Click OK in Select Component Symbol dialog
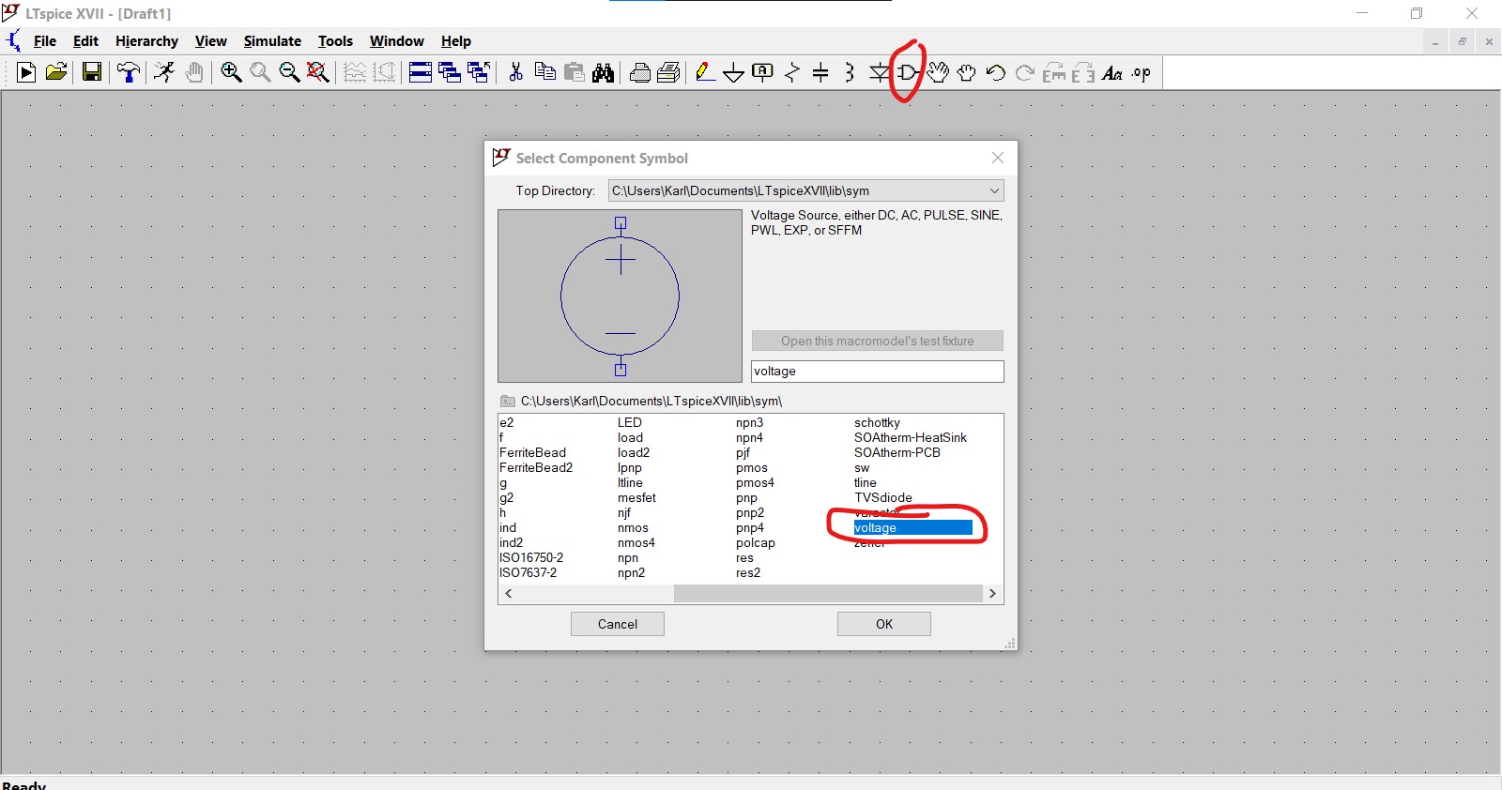This screenshot has width=1502, height=790. coord(884,624)
